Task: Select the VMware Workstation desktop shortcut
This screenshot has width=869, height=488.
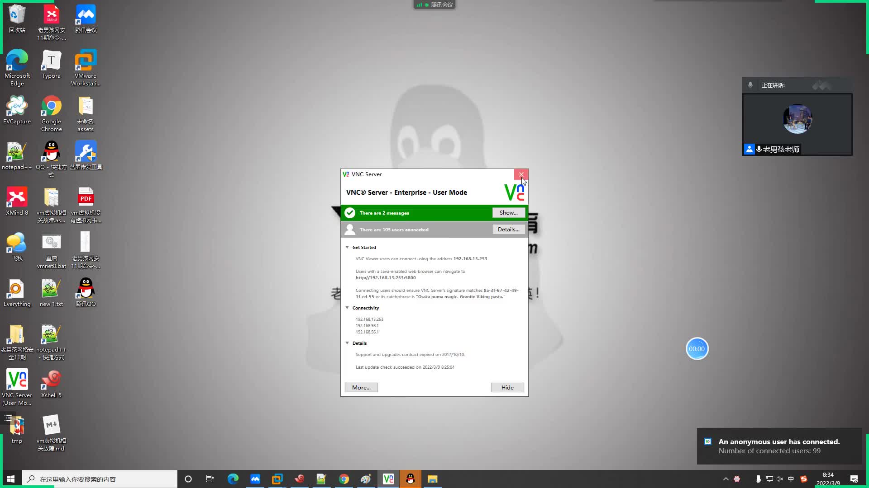Action: [x=86, y=68]
